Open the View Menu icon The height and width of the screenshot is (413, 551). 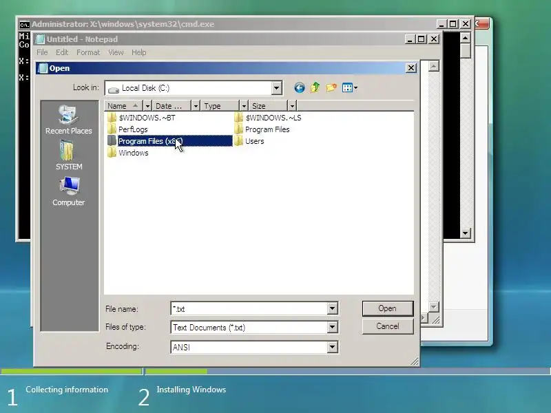click(350, 87)
